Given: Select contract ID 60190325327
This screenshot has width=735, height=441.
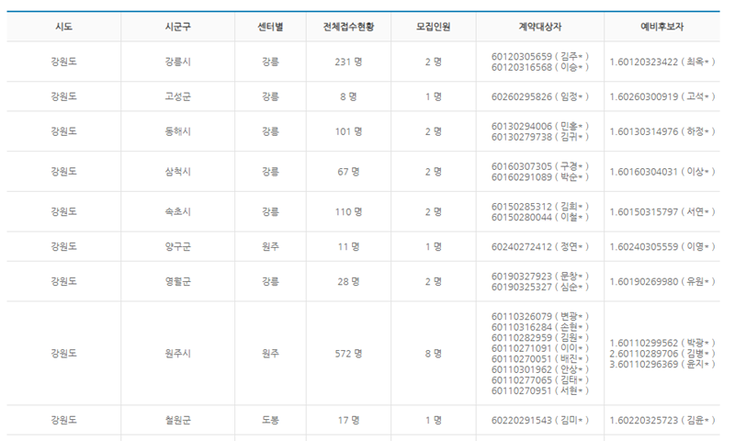Looking at the screenshot, I should pyautogui.click(x=522, y=287).
